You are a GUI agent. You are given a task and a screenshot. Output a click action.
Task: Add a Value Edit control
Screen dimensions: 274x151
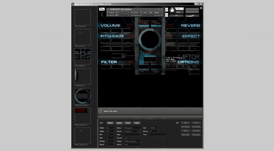(186, 135)
